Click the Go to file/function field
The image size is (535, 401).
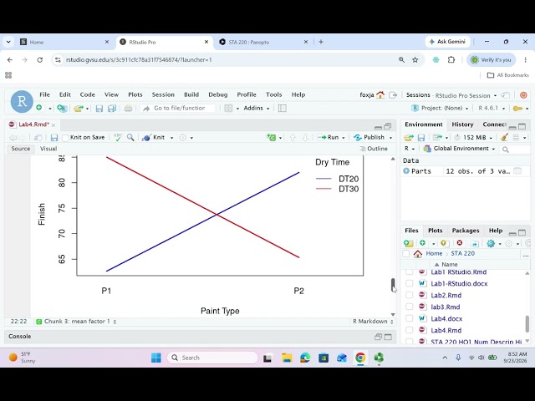coord(179,108)
